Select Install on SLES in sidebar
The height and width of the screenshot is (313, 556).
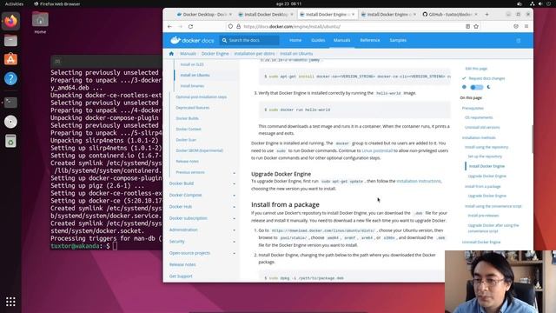pyautogui.click(x=192, y=64)
